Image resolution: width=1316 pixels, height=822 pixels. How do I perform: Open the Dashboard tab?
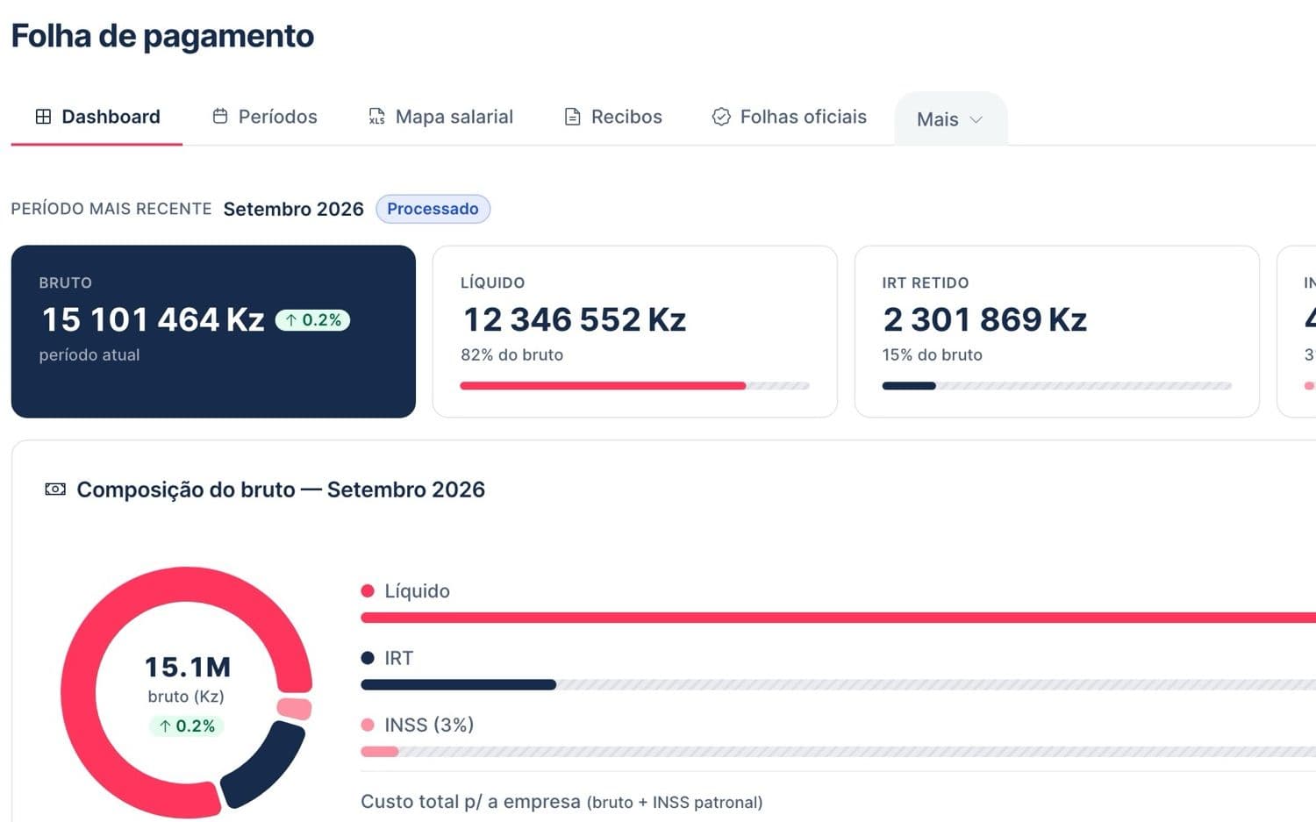[x=97, y=117]
